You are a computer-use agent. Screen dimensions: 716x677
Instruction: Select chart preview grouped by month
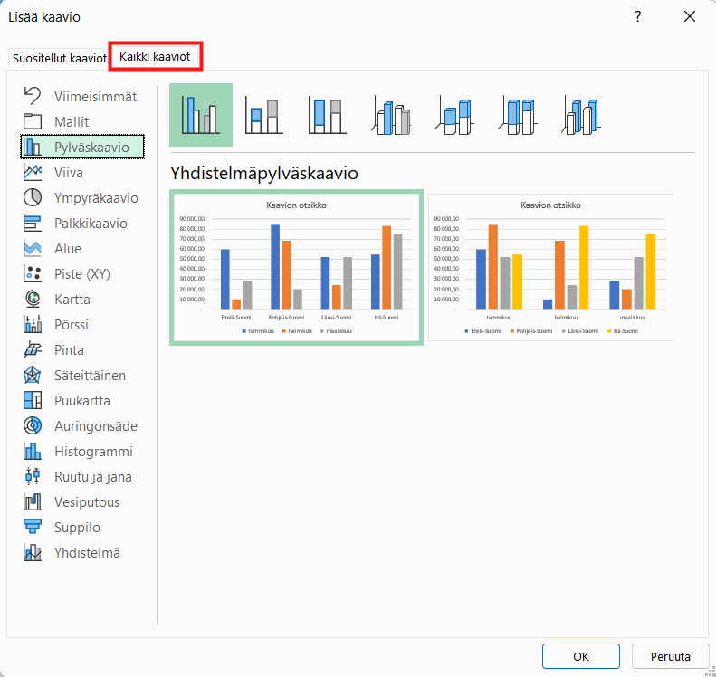[550, 267]
